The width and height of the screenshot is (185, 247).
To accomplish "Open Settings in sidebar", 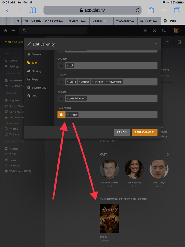I will 12,66.
